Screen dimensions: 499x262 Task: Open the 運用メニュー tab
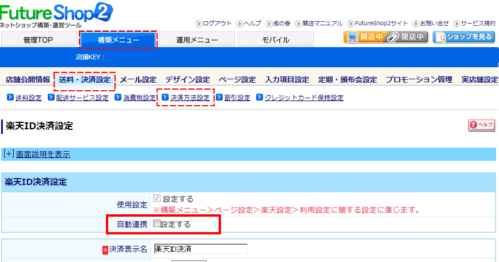point(197,40)
